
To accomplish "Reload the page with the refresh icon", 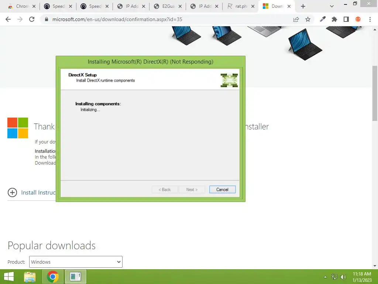I will click(32, 19).
